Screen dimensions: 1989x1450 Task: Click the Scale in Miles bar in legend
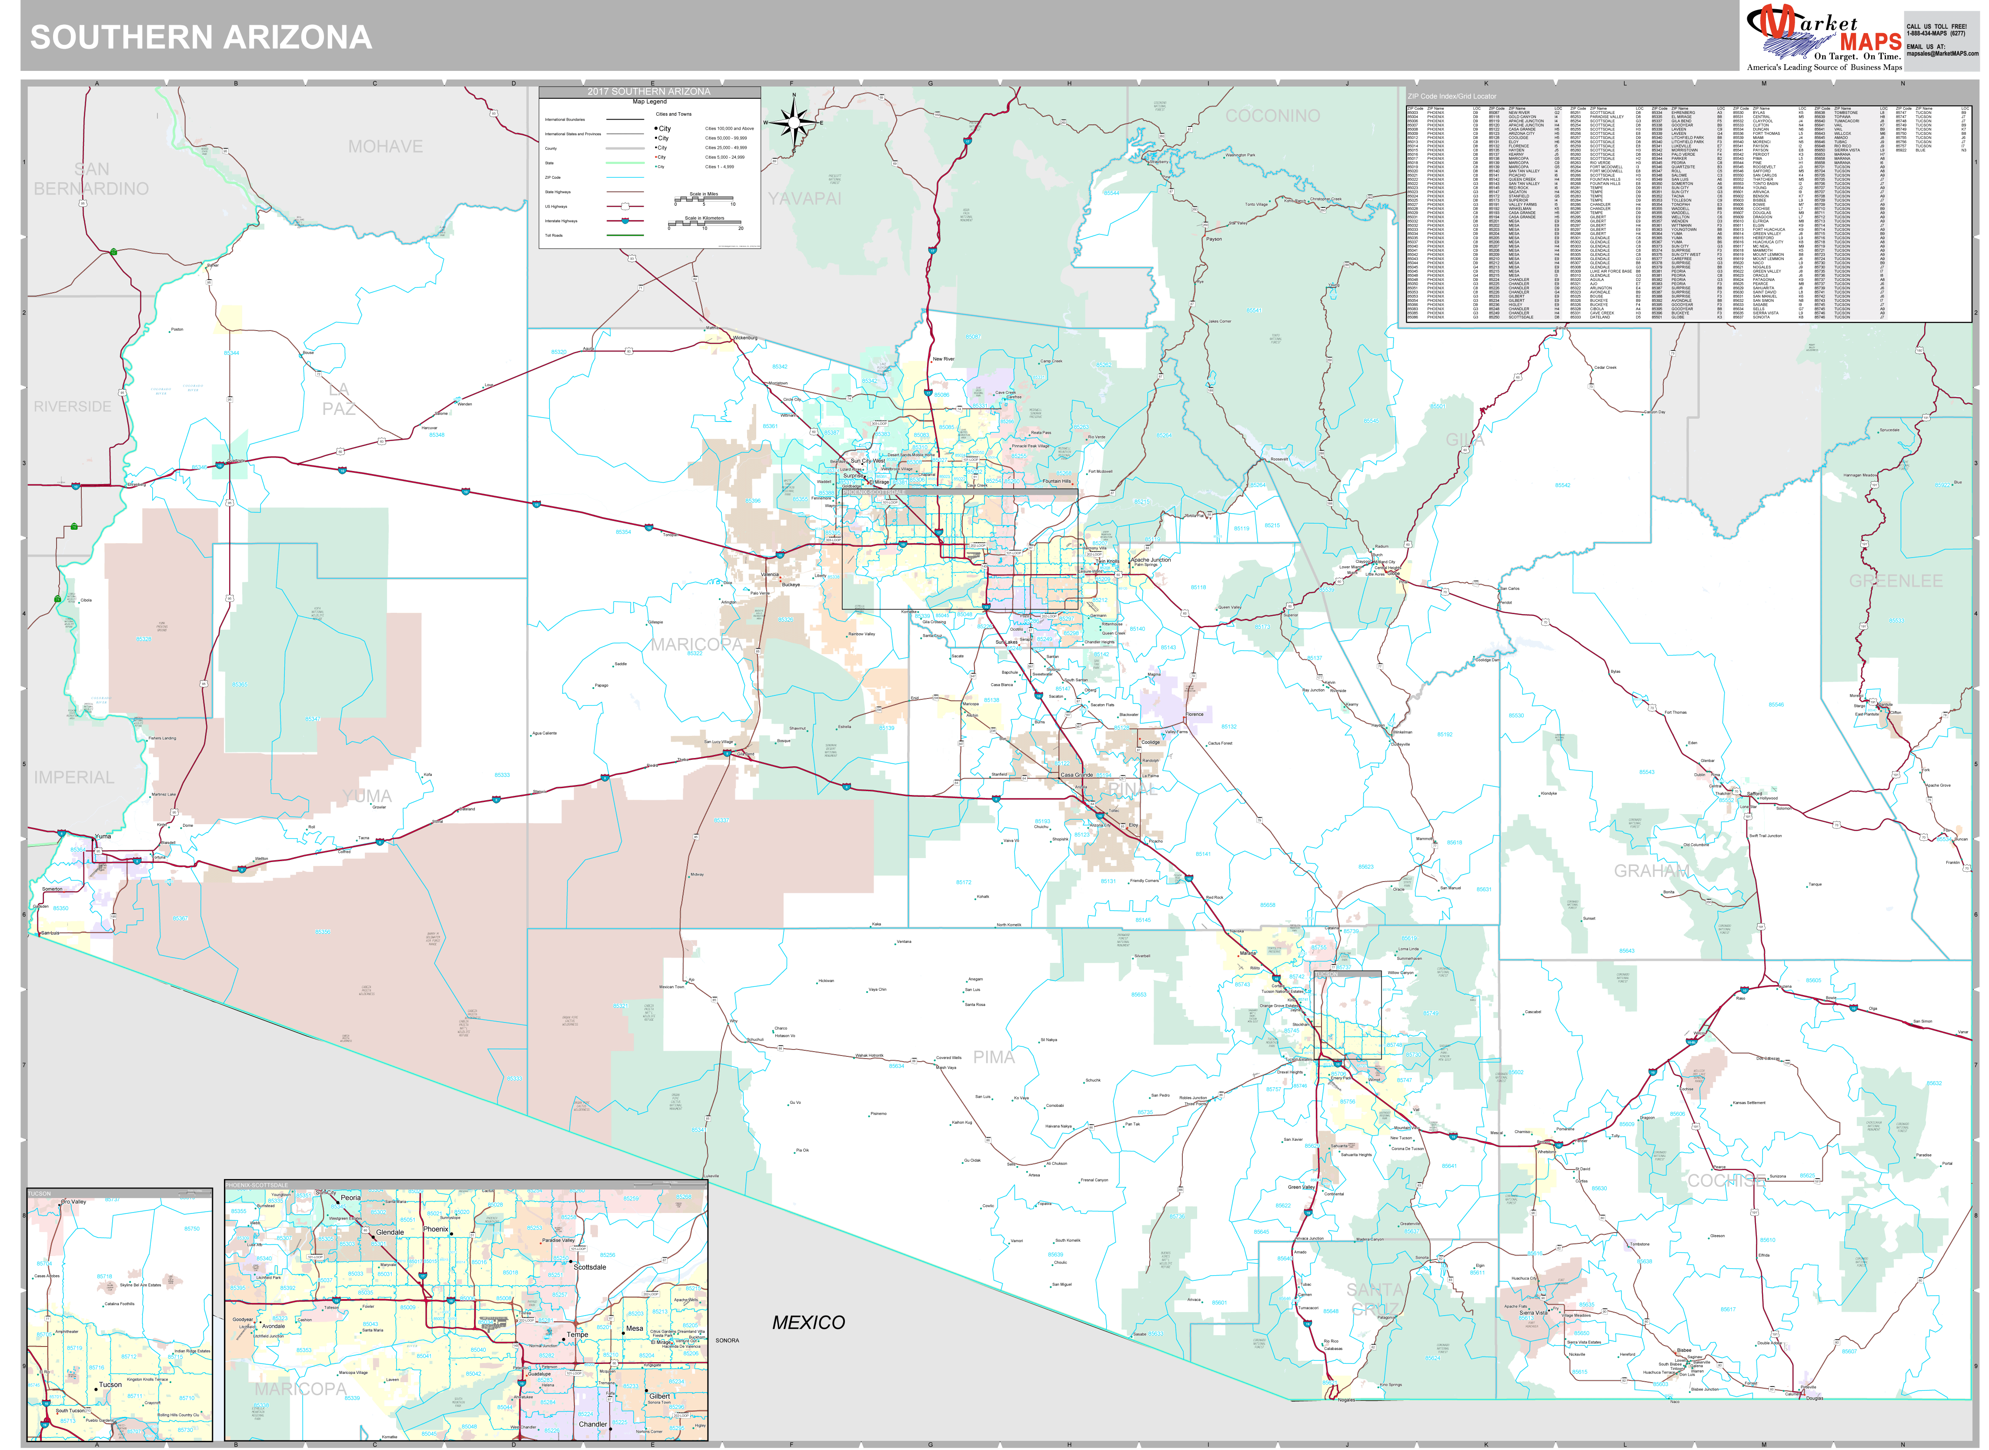tap(704, 200)
